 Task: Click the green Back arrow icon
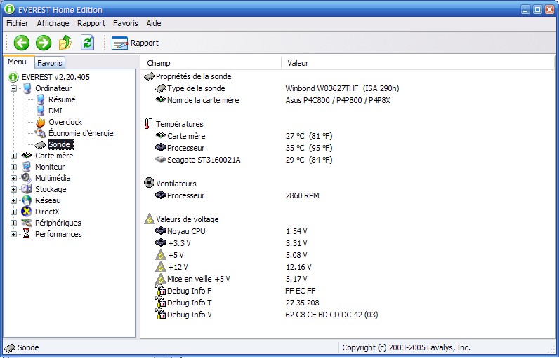(21, 43)
